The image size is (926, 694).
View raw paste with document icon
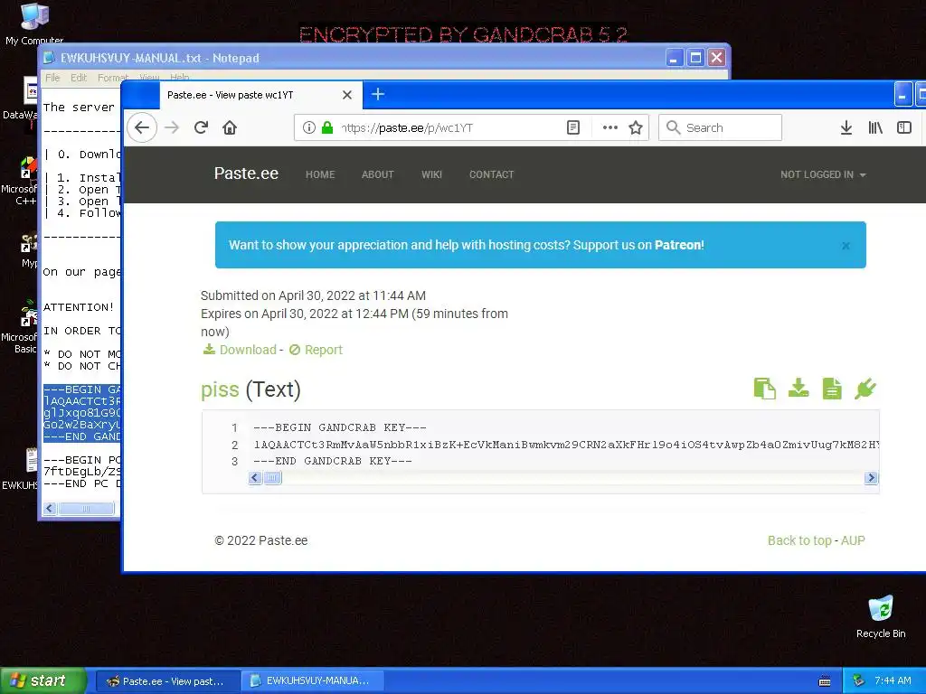click(832, 389)
